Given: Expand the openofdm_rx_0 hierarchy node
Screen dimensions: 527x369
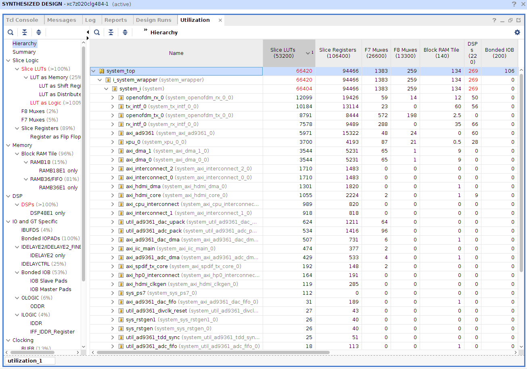Looking at the screenshot, I should coord(113,97).
